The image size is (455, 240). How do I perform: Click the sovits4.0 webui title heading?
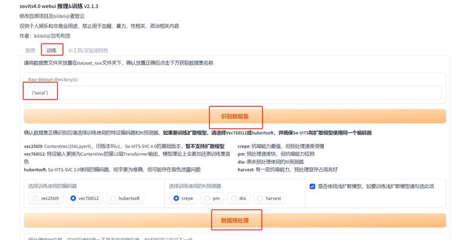click(x=59, y=6)
